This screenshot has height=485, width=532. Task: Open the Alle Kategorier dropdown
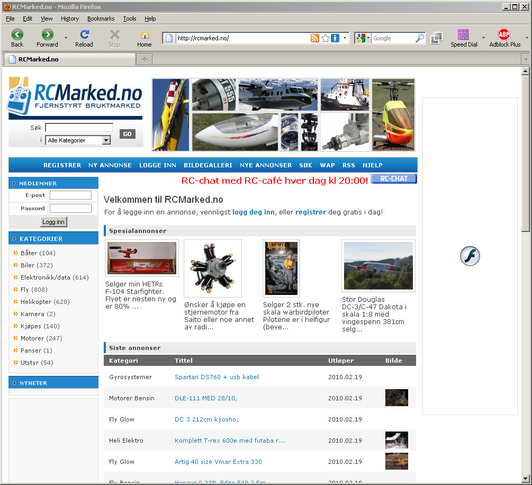[x=106, y=140]
